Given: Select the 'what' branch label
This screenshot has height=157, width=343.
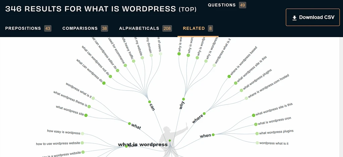Looking at the screenshot, I should (136, 126).
